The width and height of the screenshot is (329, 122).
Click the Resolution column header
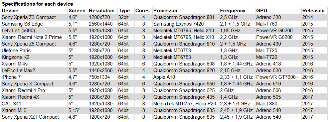(x=103, y=10)
